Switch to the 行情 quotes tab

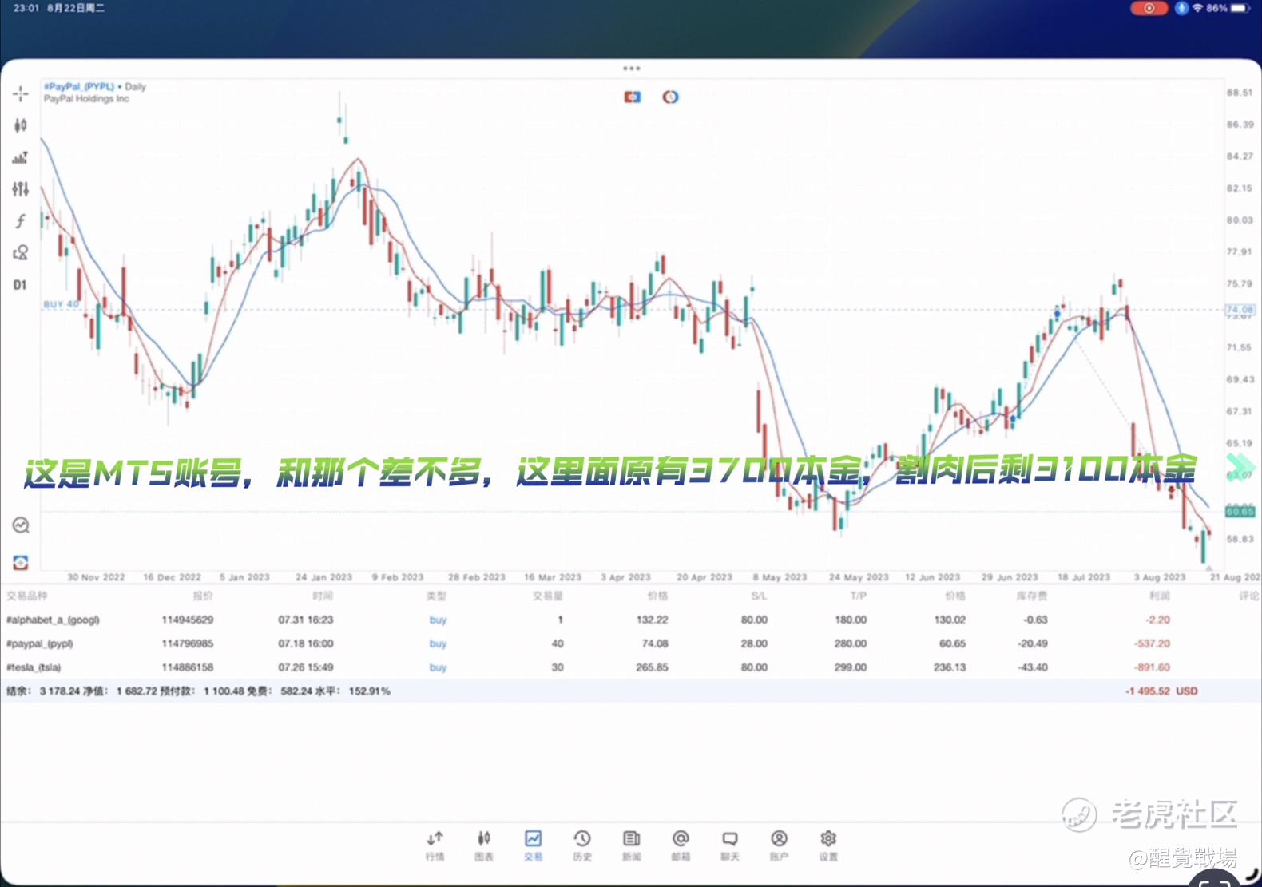click(x=435, y=845)
